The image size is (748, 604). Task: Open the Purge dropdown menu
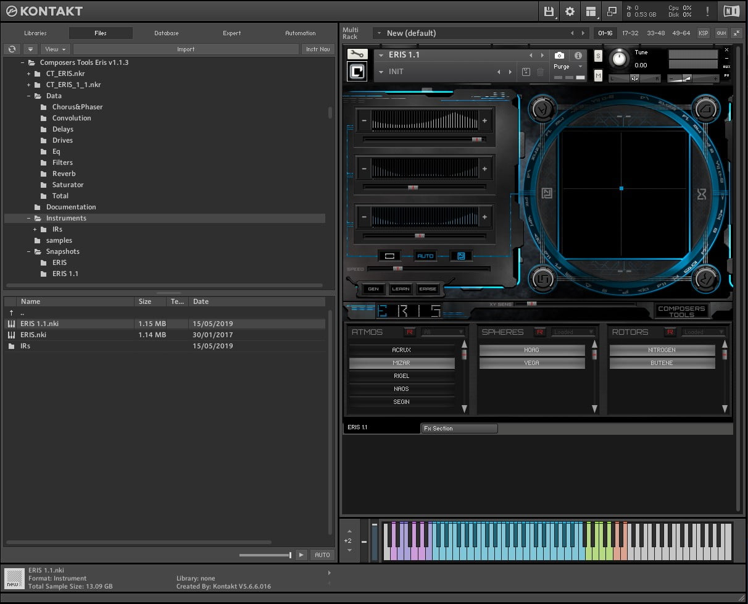568,67
